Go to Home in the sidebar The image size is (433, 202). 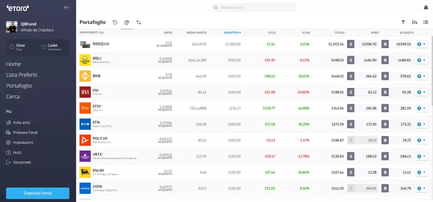13,64
